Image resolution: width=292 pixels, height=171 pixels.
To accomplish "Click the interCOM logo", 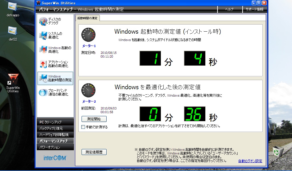I will (x=55, y=158).
